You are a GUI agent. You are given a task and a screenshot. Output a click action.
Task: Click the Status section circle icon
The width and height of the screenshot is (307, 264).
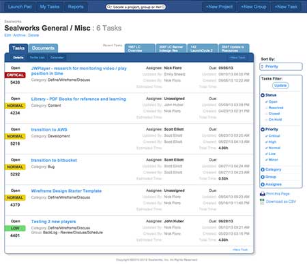pos(263,95)
